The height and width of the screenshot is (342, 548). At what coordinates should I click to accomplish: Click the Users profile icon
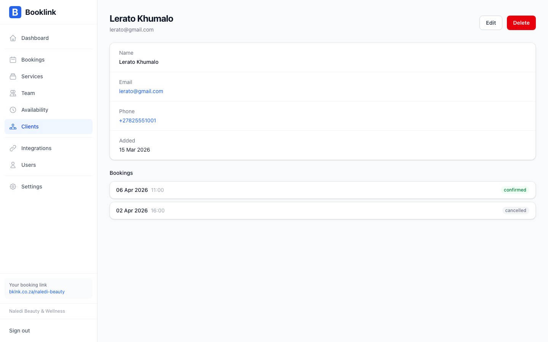point(13,165)
